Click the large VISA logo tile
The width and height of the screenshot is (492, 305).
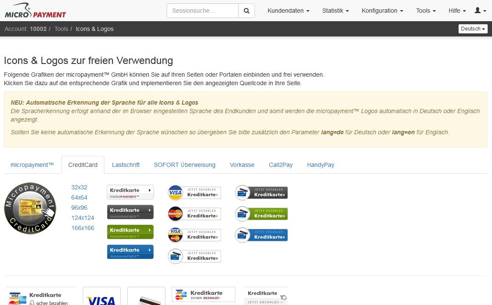tap(102, 296)
